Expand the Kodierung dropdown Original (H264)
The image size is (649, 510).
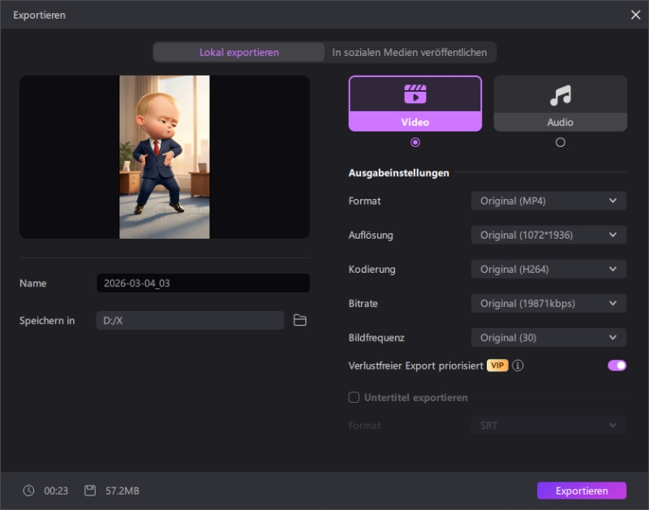548,269
